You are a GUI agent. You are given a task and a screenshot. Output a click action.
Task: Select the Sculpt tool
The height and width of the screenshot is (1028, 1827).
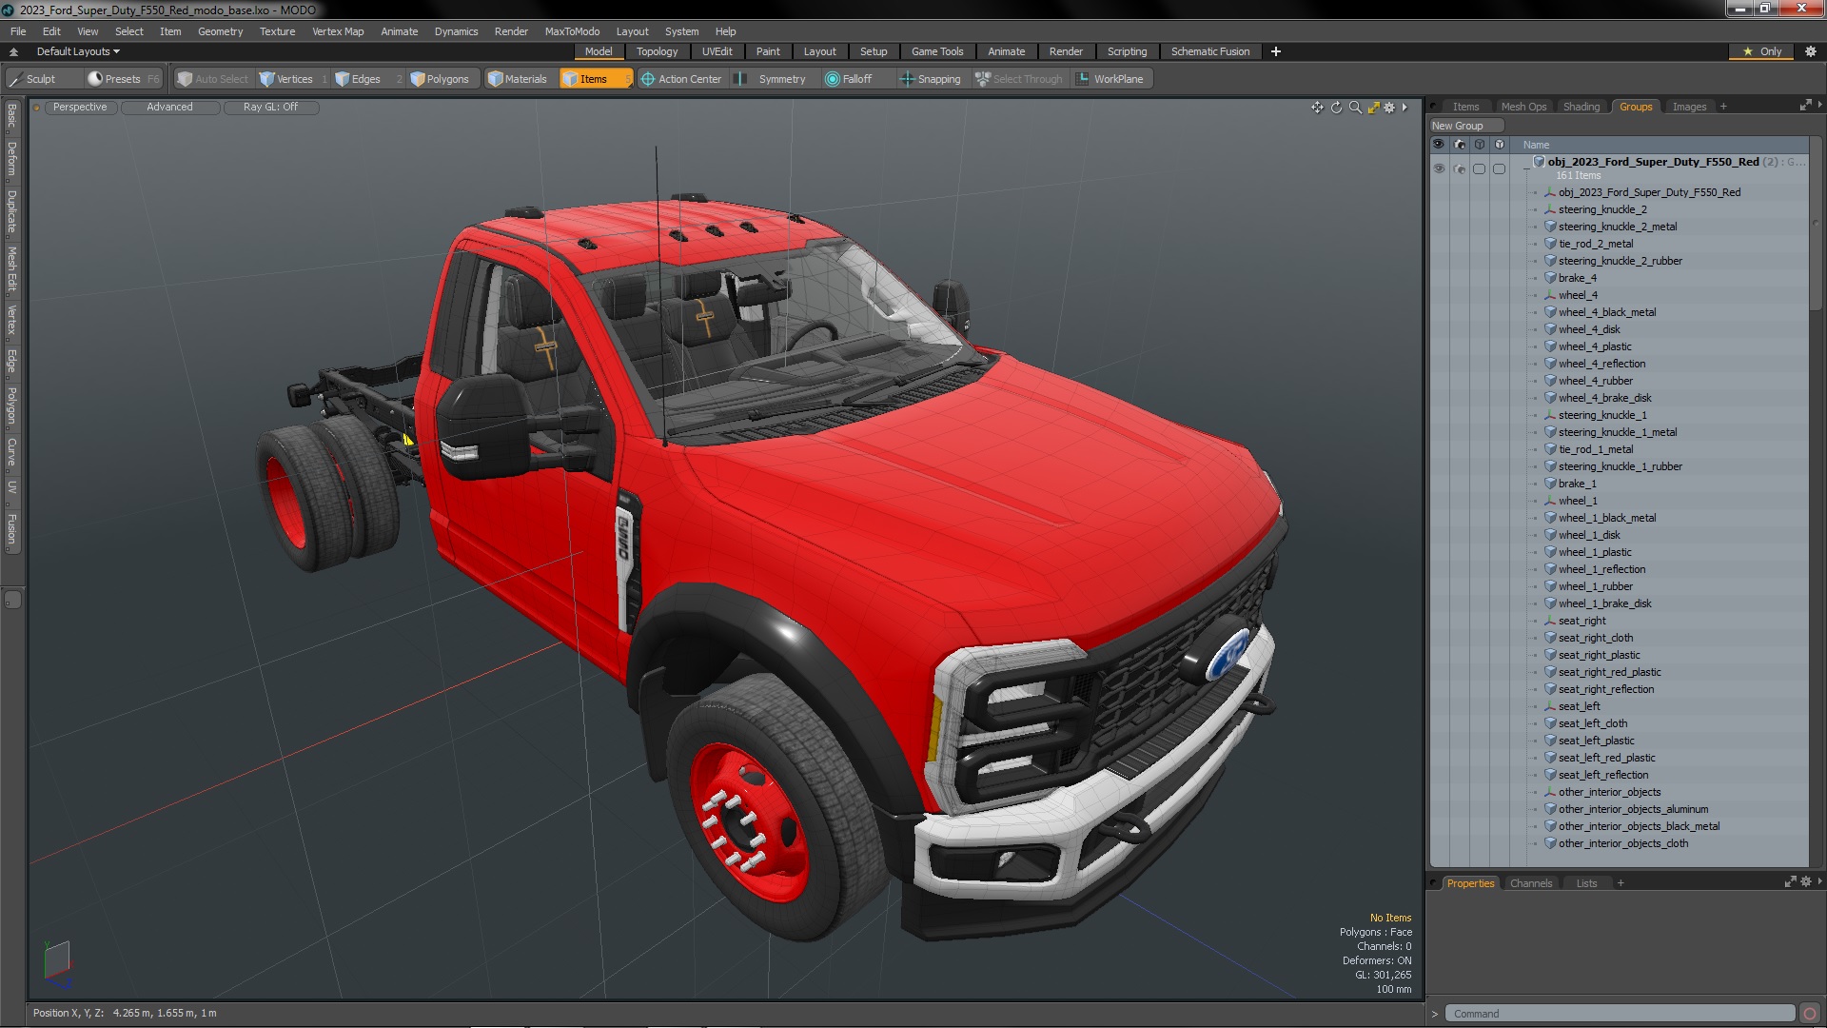(x=40, y=79)
